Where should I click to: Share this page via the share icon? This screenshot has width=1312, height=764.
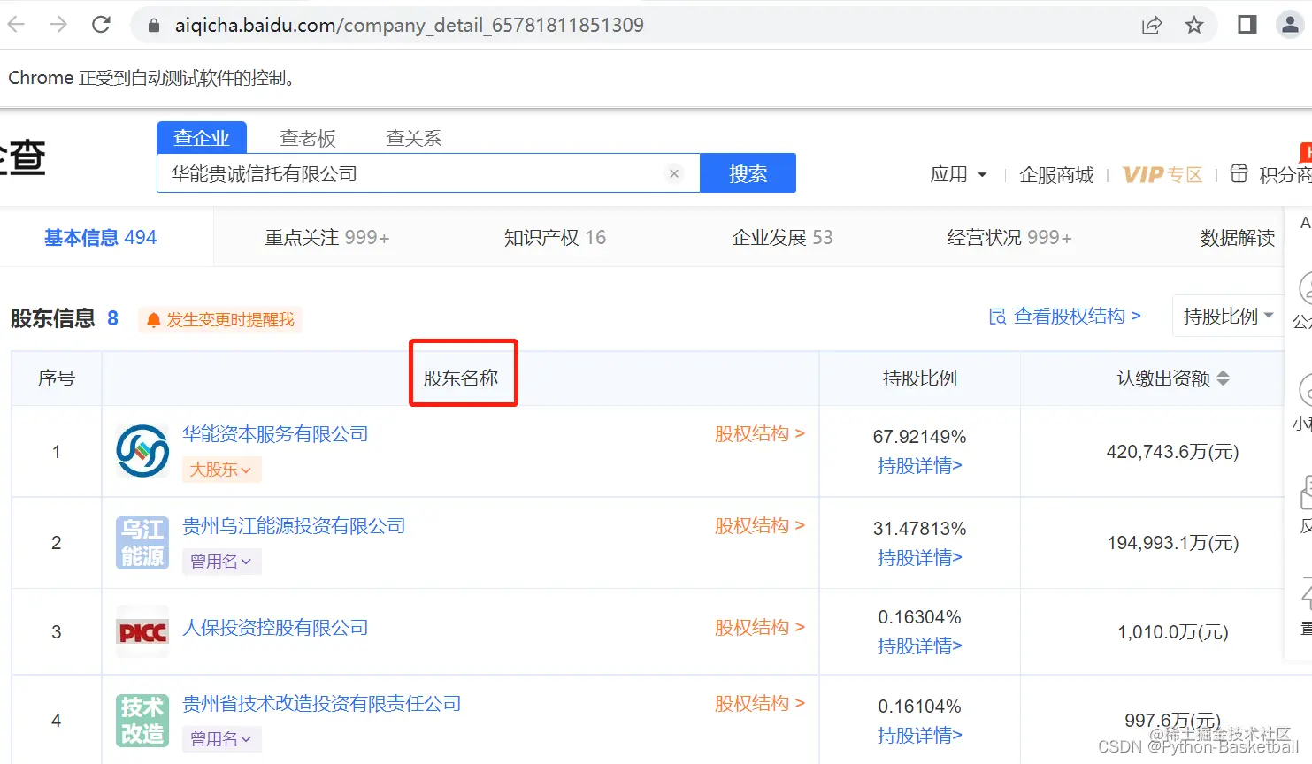[x=1152, y=26]
